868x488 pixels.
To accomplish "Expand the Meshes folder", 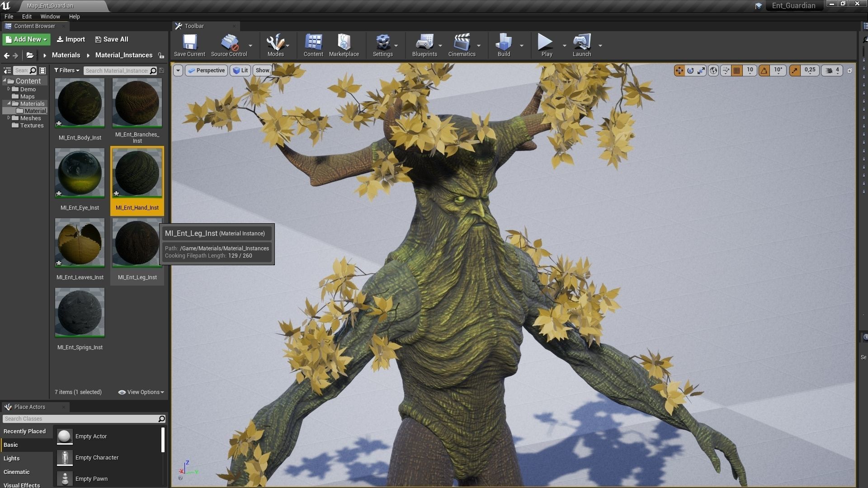I will (9, 118).
